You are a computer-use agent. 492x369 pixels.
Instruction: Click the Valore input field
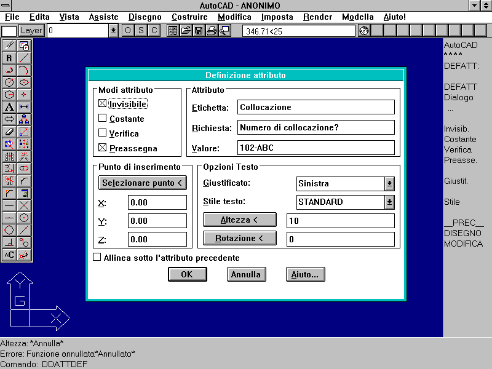tap(316, 148)
